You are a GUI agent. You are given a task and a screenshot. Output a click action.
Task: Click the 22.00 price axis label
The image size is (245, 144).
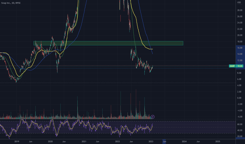pyautogui.click(x=240, y=29)
